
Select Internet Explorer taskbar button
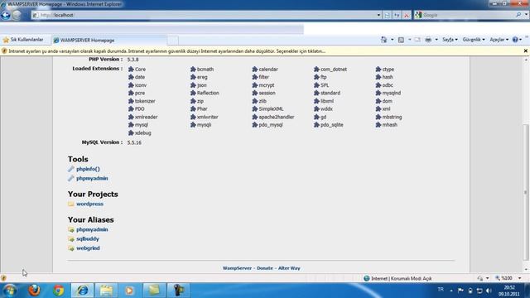[82, 291]
